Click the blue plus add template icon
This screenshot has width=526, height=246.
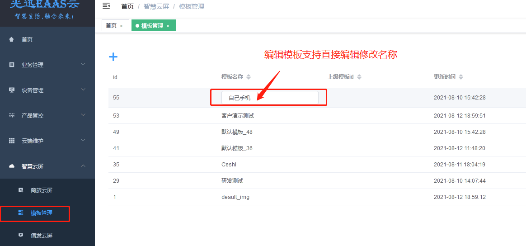point(113,57)
